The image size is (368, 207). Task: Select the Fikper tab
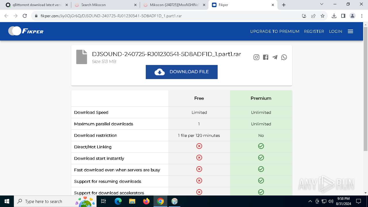click(243, 5)
